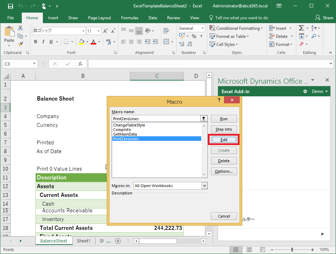Decrease the cell indent
The height and width of the screenshot is (254, 336).
[148, 42]
